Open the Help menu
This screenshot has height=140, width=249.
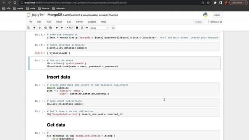pos(103,22)
